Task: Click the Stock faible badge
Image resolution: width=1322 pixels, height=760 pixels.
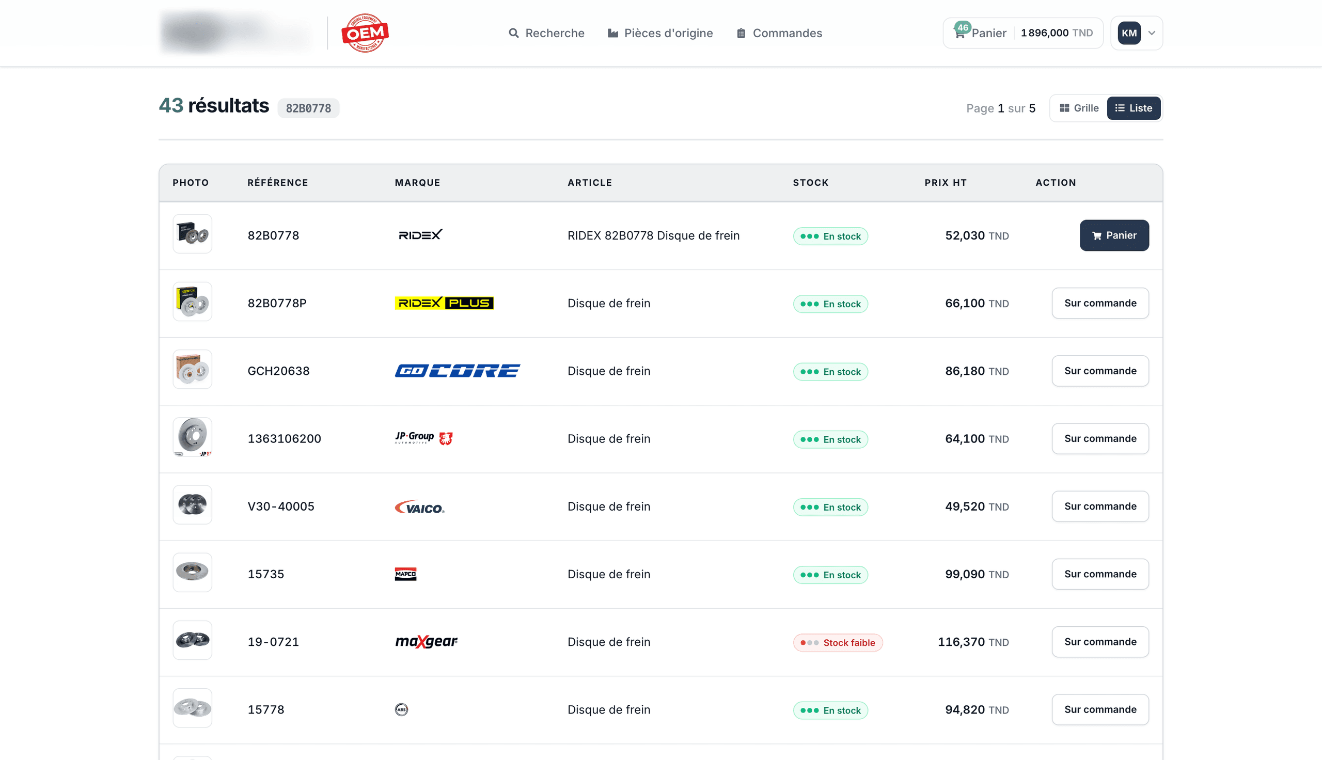Action: 838,643
